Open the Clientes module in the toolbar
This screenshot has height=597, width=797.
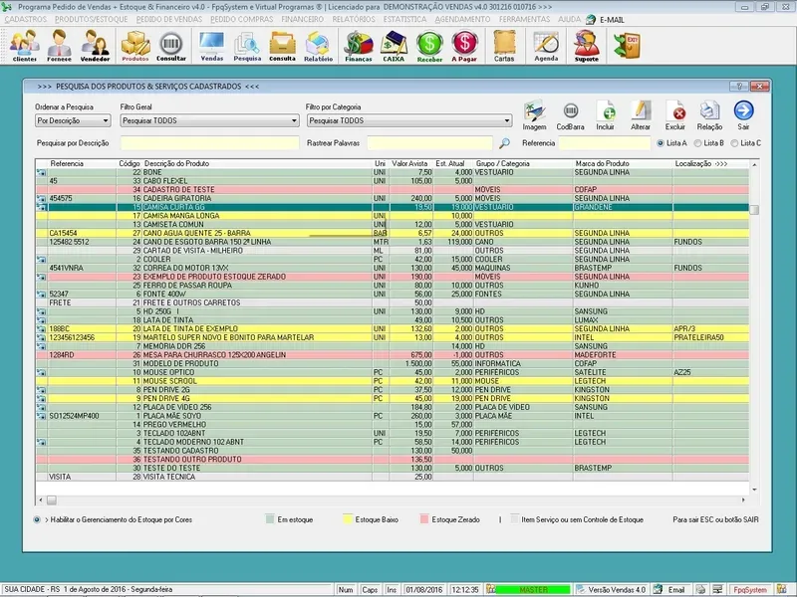coord(25,46)
